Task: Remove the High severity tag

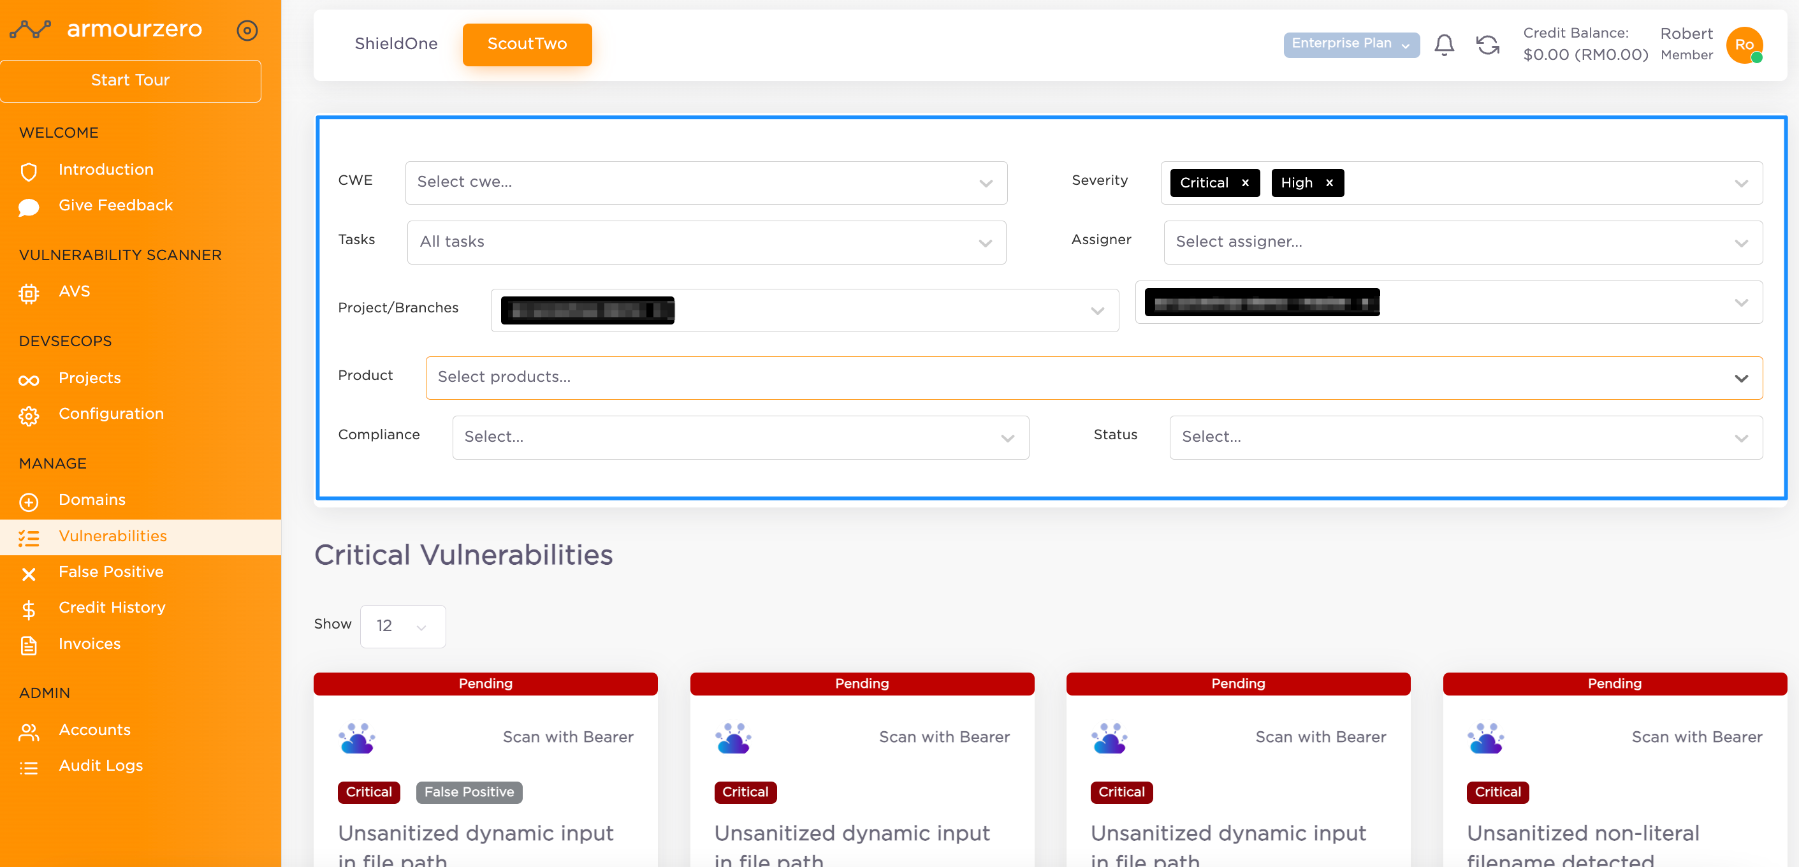Action: 1329,182
